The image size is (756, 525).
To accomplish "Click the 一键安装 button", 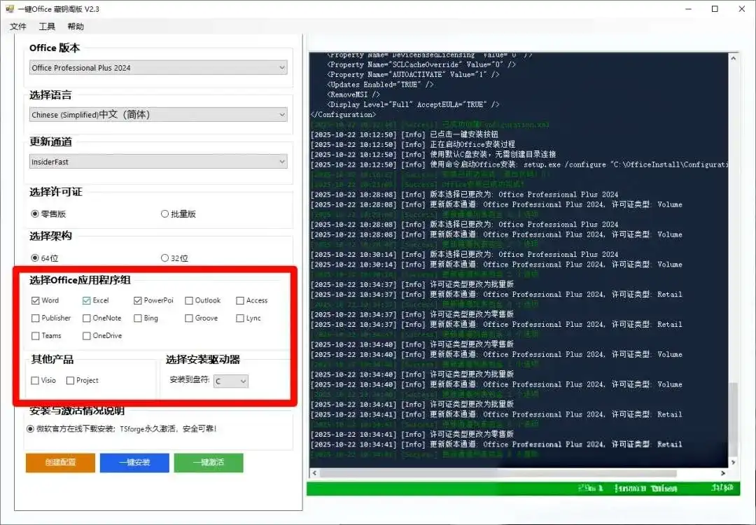I will (134, 463).
